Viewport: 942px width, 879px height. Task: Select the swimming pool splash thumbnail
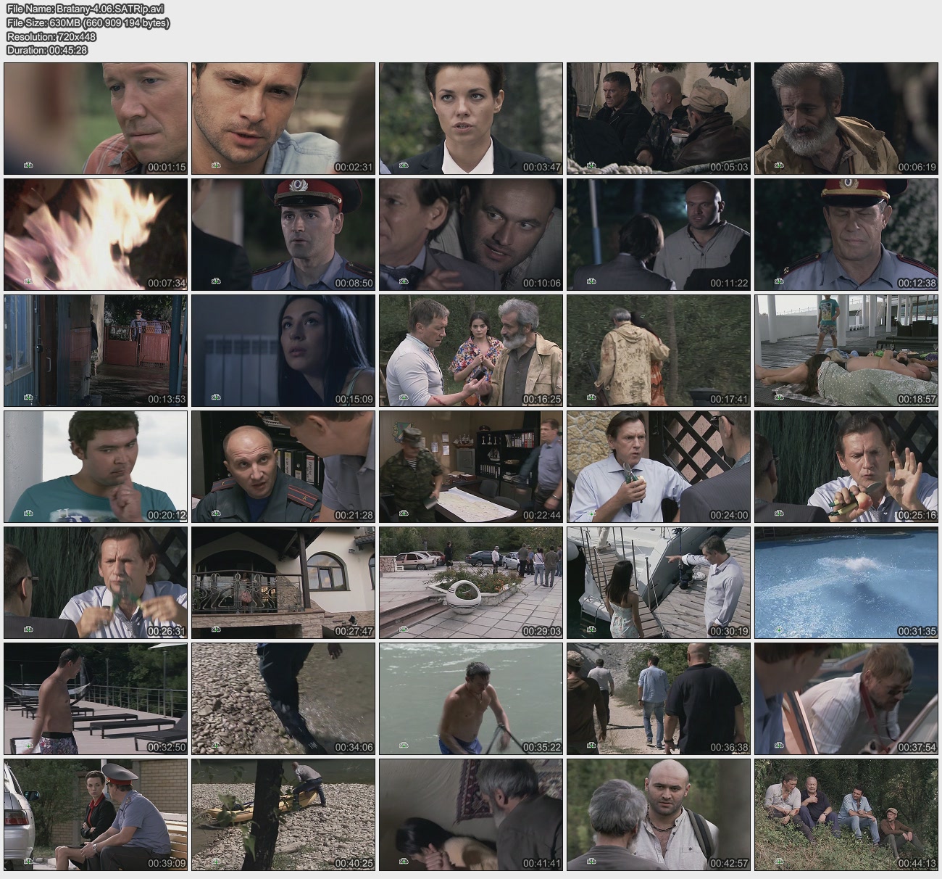846,582
